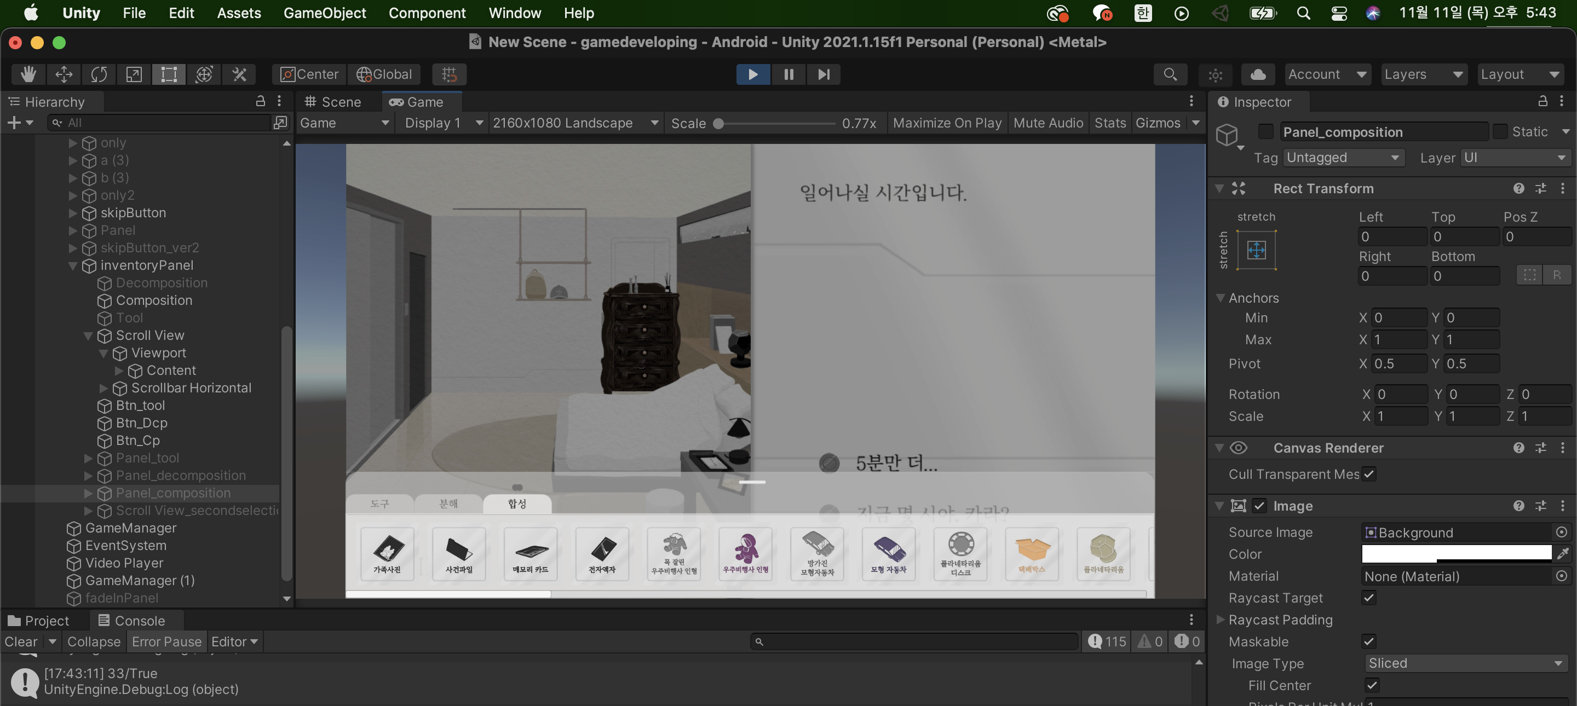Open macOS Spotlight search icon

1303,13
